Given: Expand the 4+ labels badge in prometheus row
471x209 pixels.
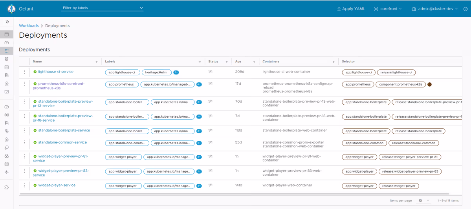Looking at the screenshot, I should 199,85.
